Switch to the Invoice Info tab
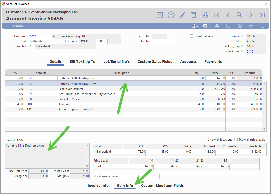This screenshot has width=271, height=194. coord(98,186)
